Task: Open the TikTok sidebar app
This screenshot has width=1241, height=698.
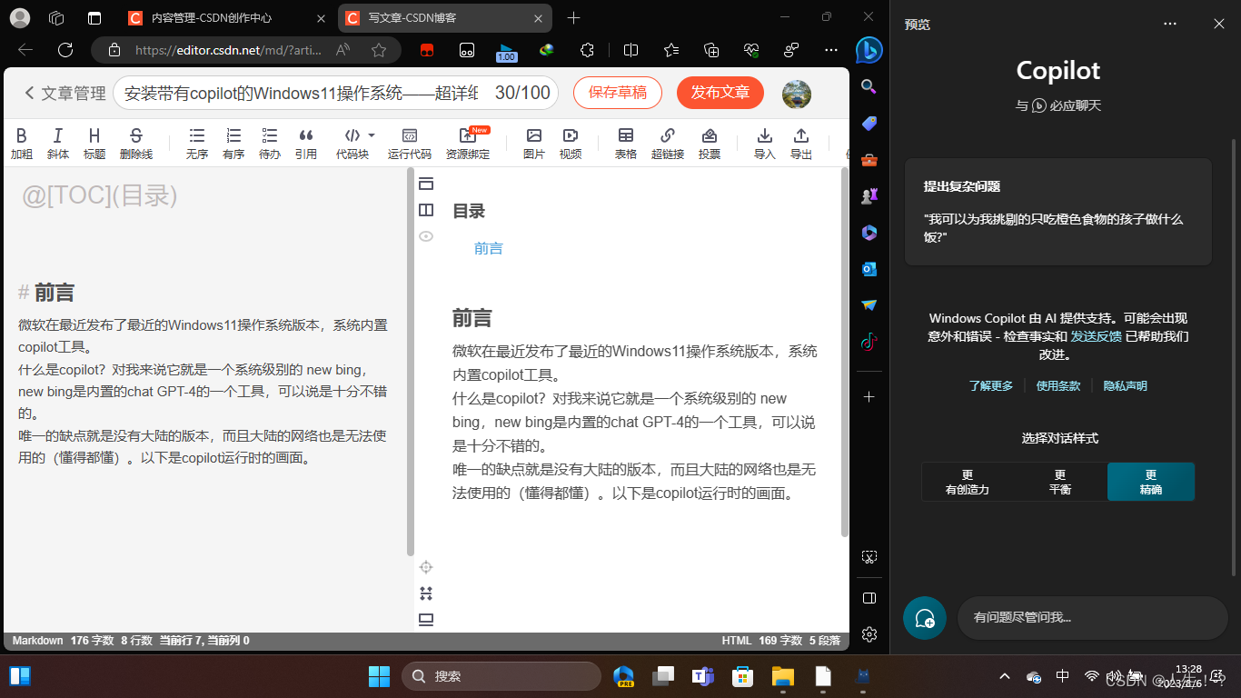Action: coord(869,342)
